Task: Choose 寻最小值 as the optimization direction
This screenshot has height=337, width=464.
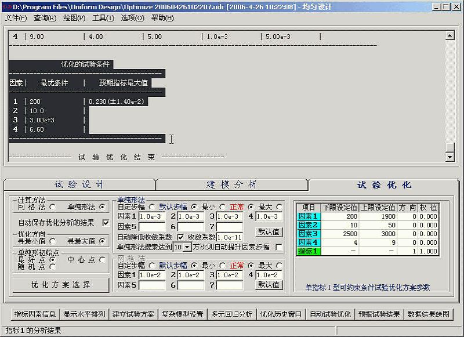Action: [x=53, y=241]
